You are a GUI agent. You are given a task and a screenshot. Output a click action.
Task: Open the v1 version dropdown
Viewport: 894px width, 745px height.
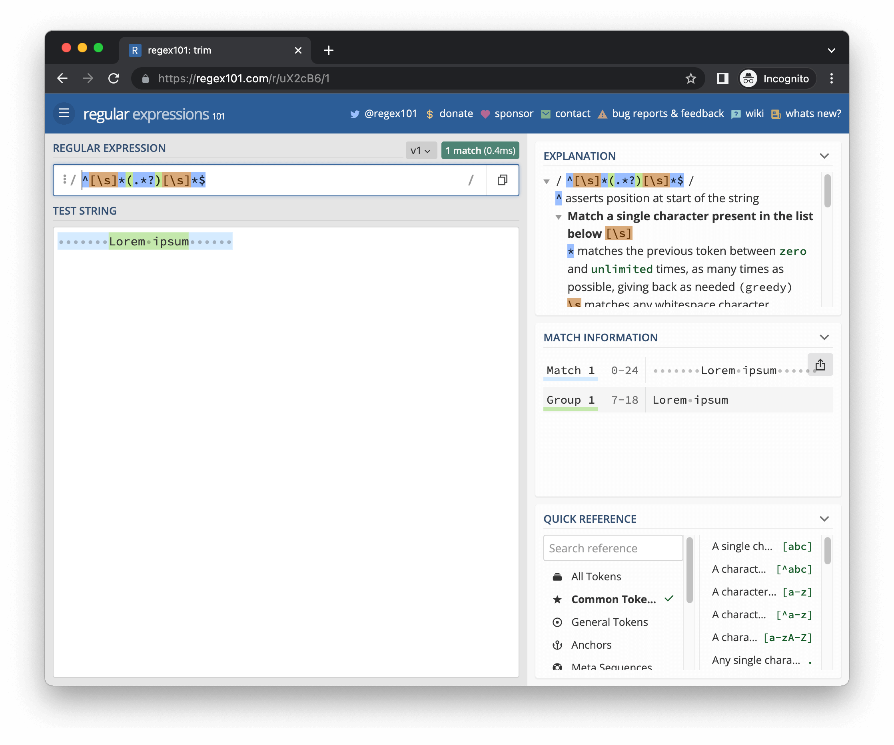(421, 151)
